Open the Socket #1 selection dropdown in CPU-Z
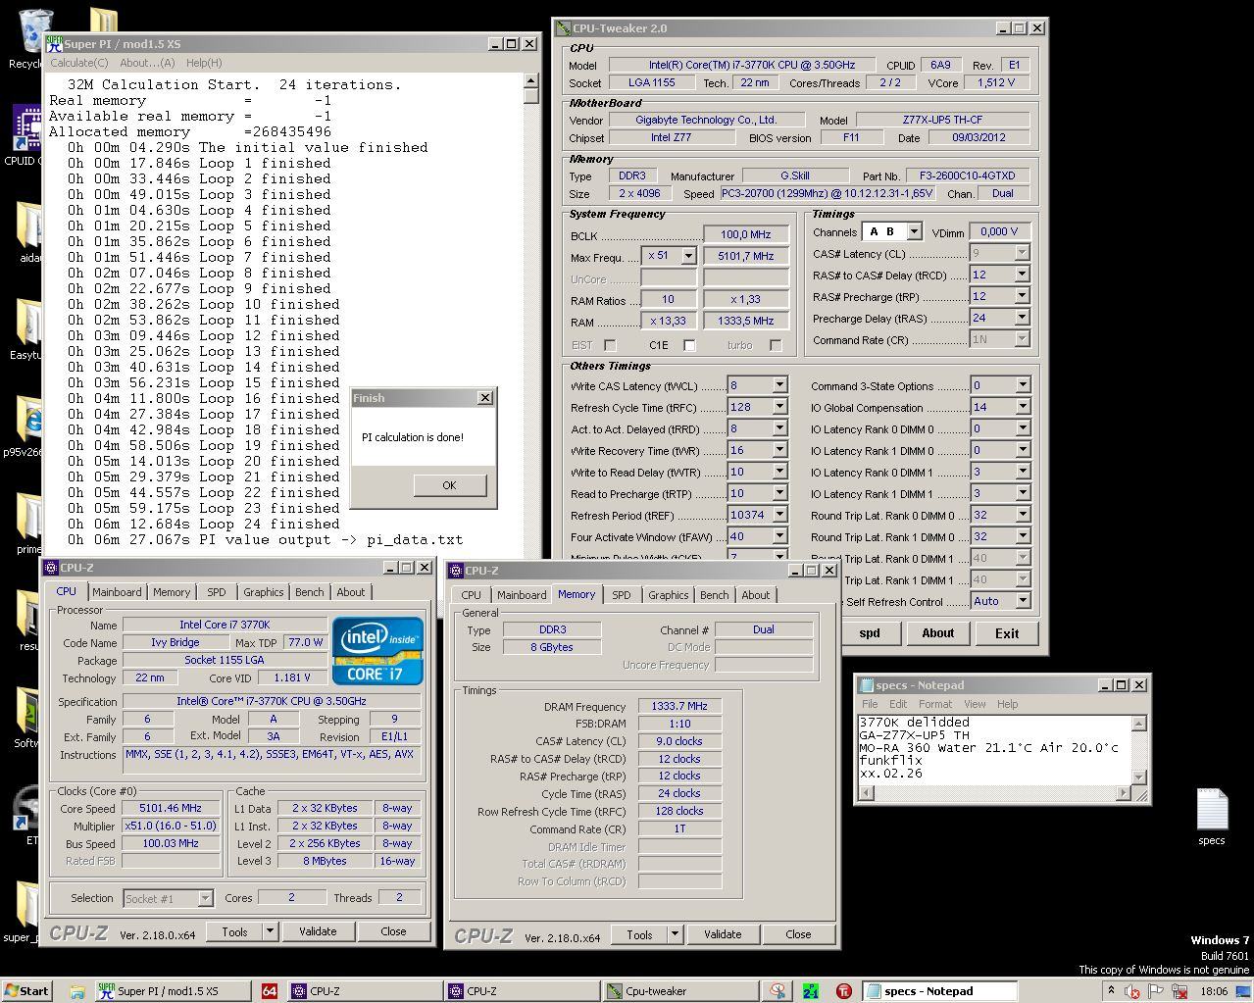 click(204, 898)
